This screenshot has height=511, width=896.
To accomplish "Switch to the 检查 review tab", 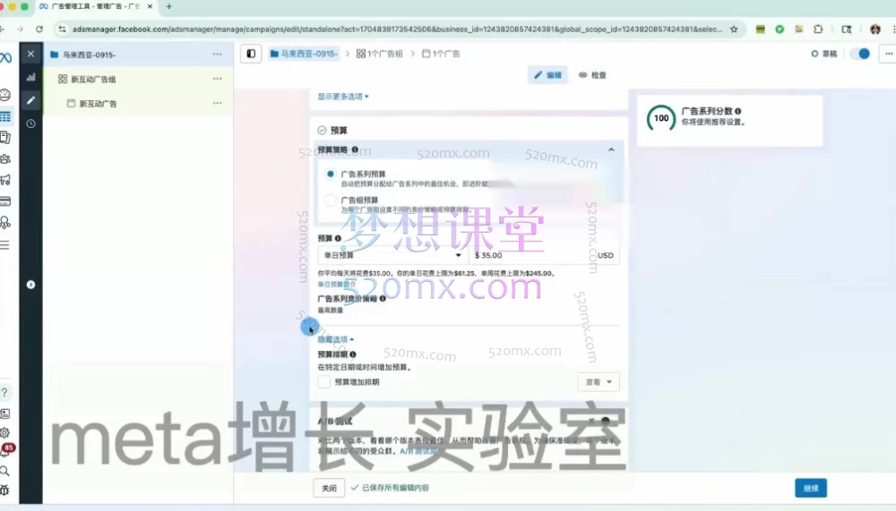I will [592, 75].
